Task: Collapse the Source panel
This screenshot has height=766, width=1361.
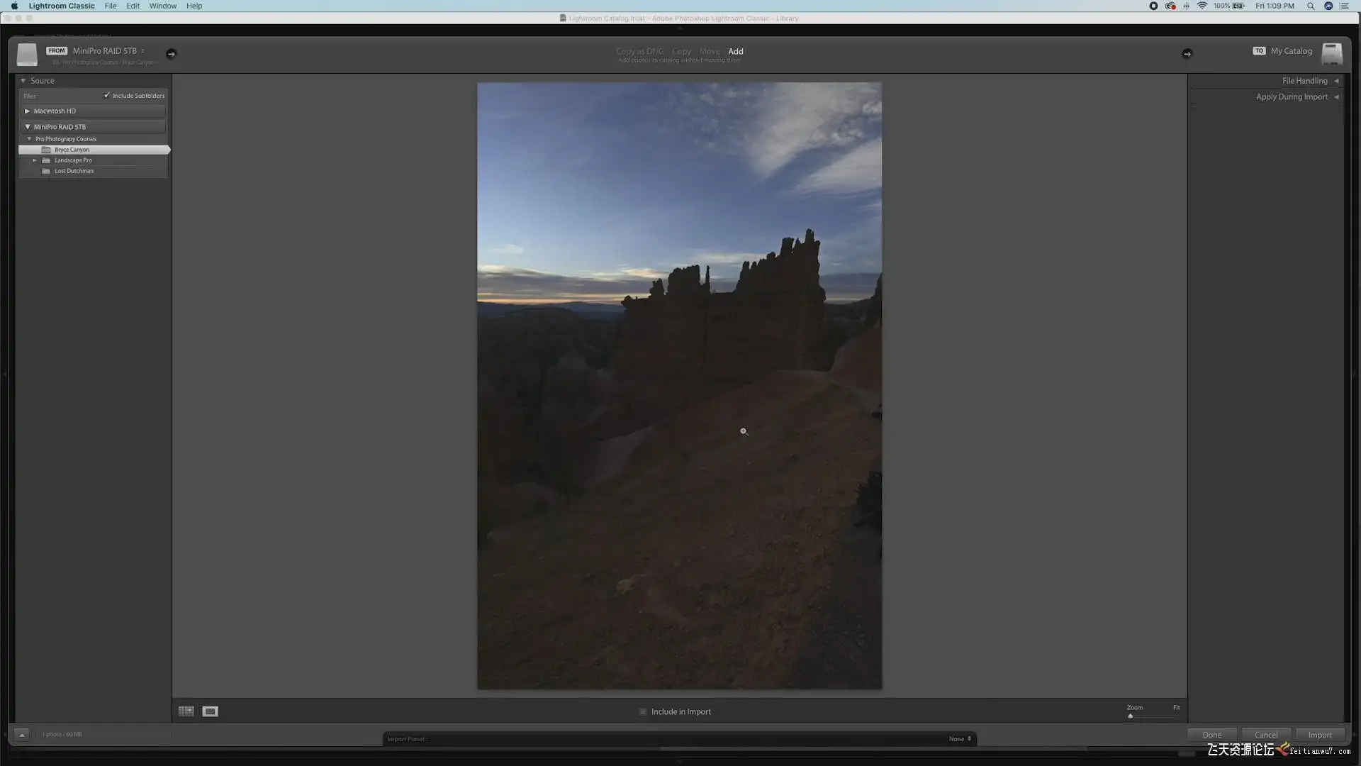Action: [x=23, y=81]
